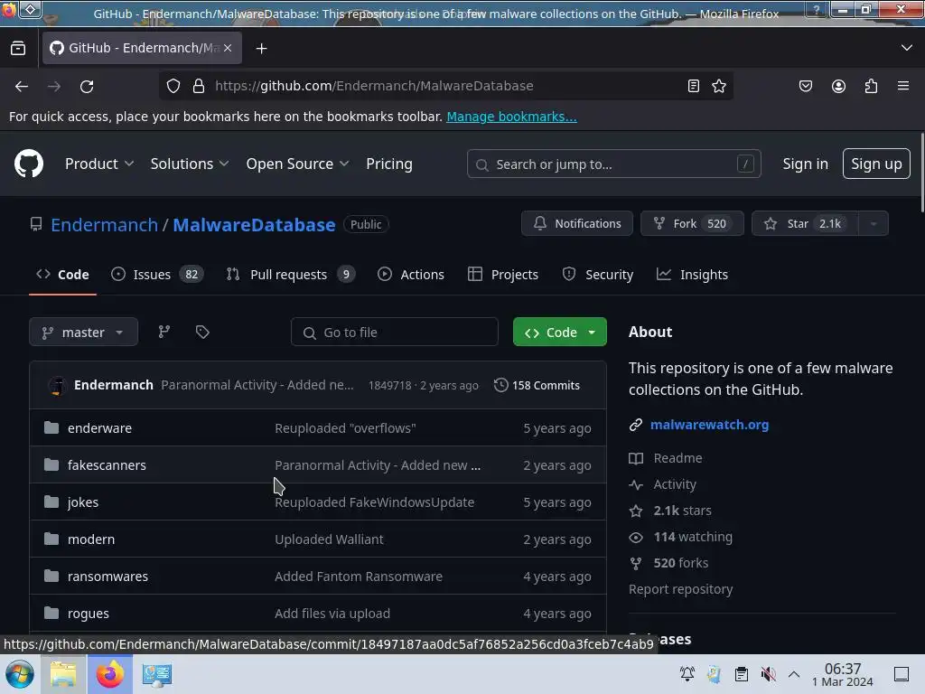Open master branch selector dropdown
925x694 pixels.
click(83, 333)
